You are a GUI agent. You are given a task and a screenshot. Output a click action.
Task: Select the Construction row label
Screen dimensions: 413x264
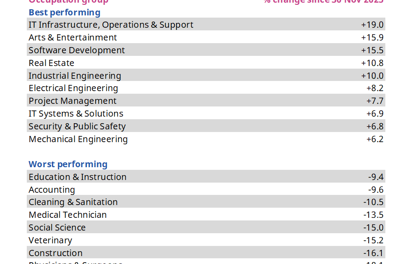pos(55,253)
